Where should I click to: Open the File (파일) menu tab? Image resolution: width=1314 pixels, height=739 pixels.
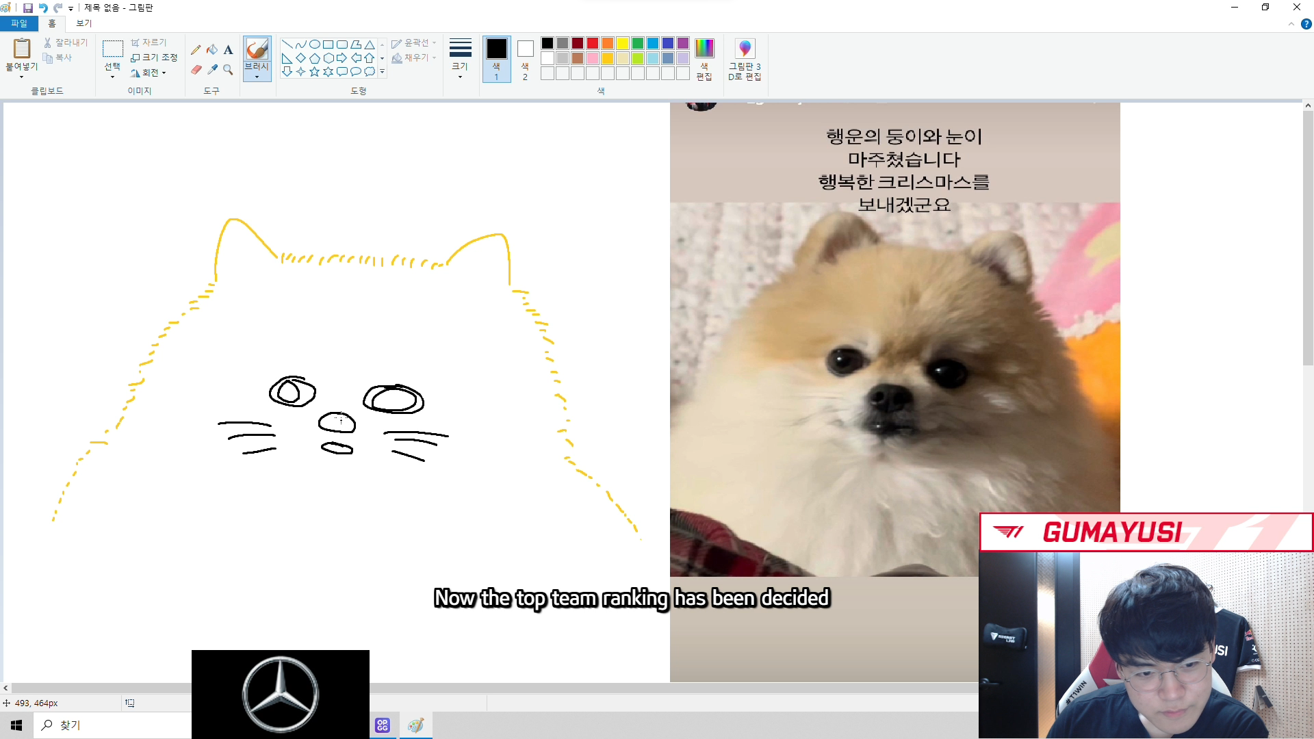pyautogui.click(x=18, y=23)
